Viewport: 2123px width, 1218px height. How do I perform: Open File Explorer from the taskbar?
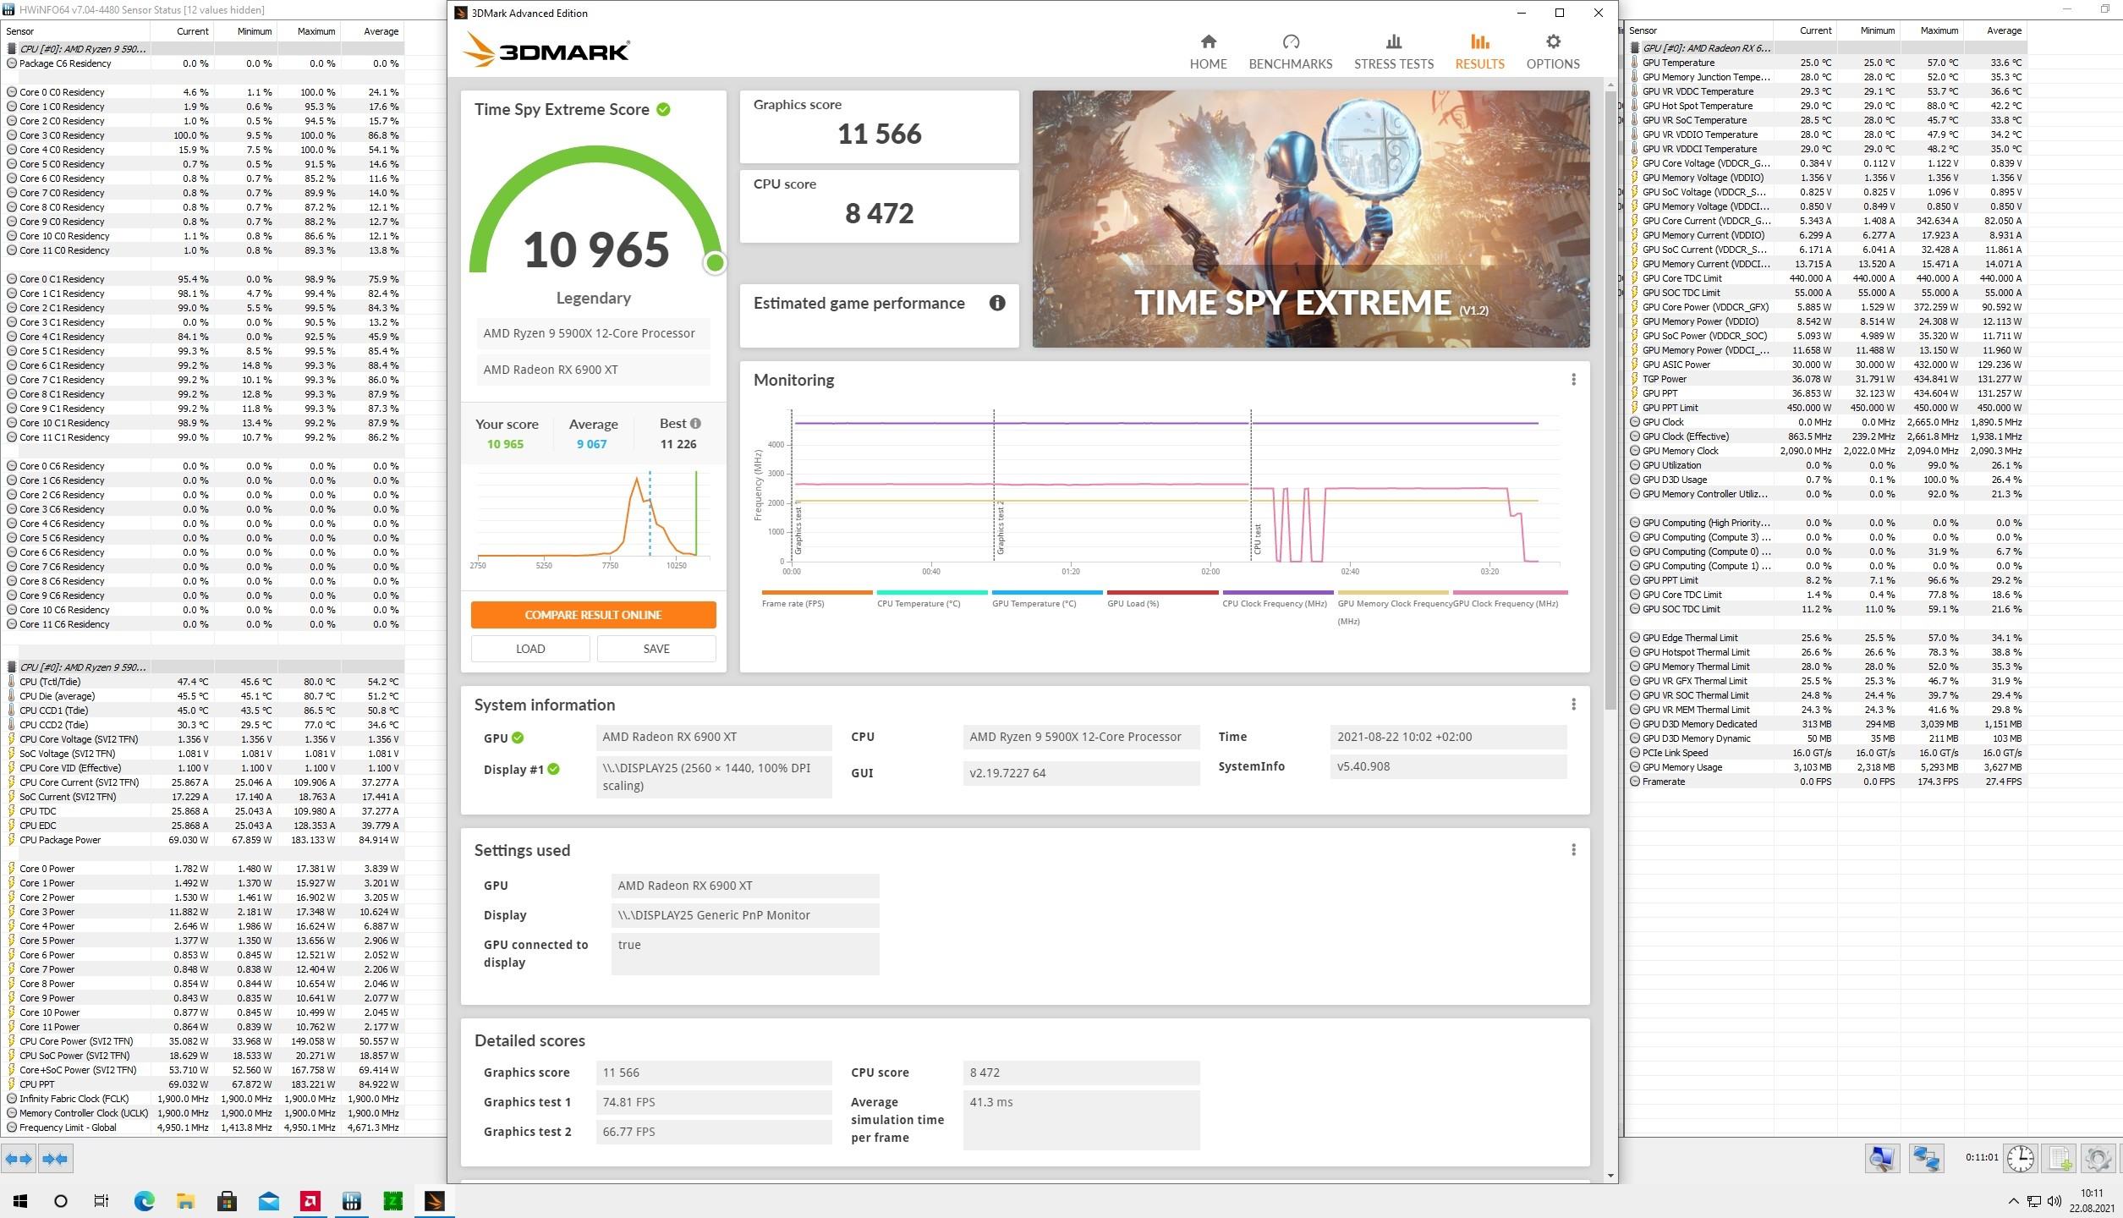pos(185,1200)
